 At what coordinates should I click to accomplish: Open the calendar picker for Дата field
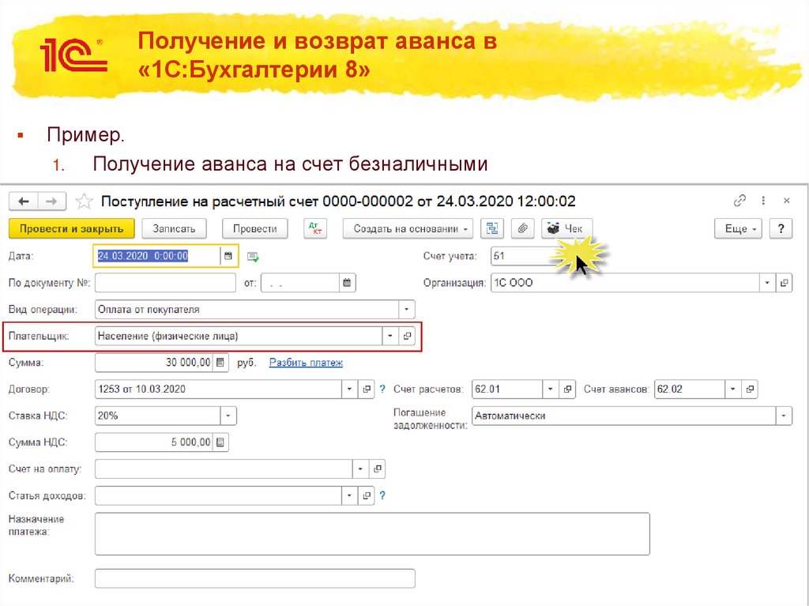click(228, 256)
